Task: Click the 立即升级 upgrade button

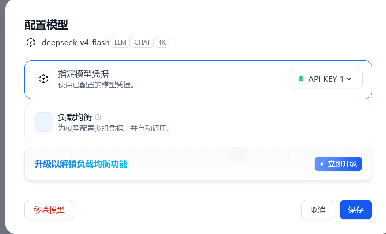Action: click(338, 164)
